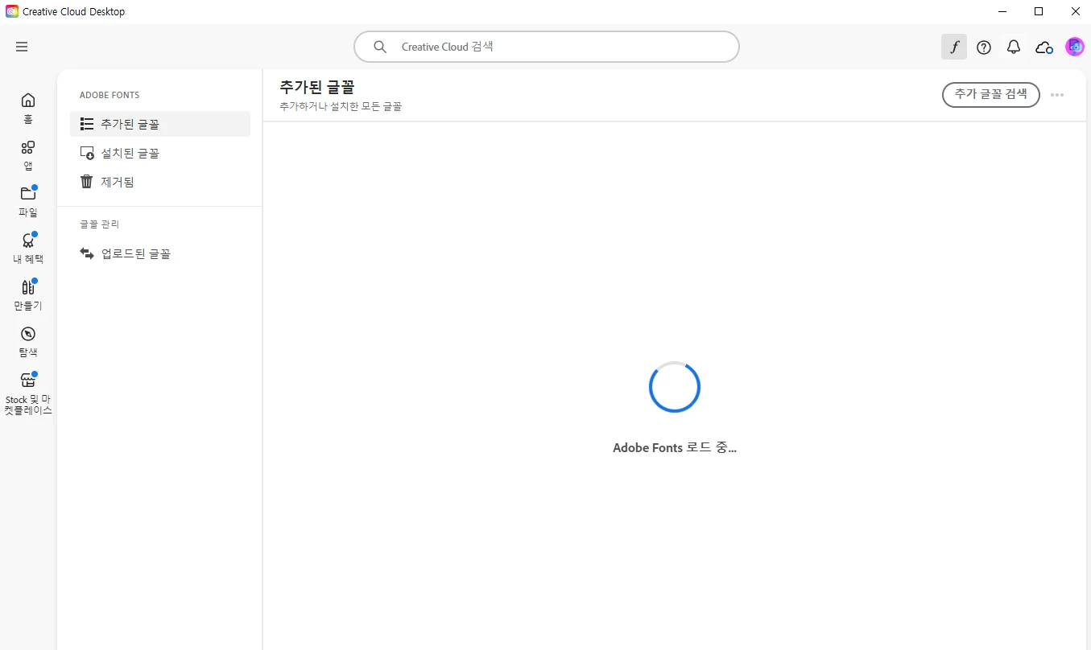
Task: Click the ADOBE FONTS section label
Action: tap(110, 95)
